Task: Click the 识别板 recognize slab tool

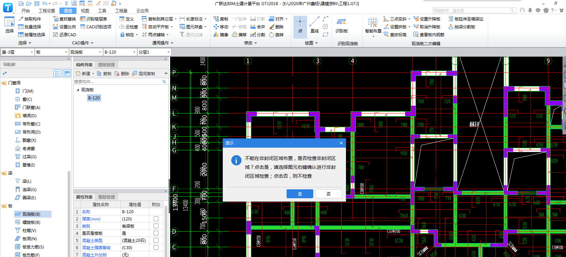Action: tap(342, 26)
